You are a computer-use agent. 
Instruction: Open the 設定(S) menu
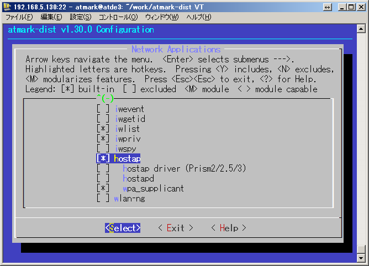pos(81,17)
